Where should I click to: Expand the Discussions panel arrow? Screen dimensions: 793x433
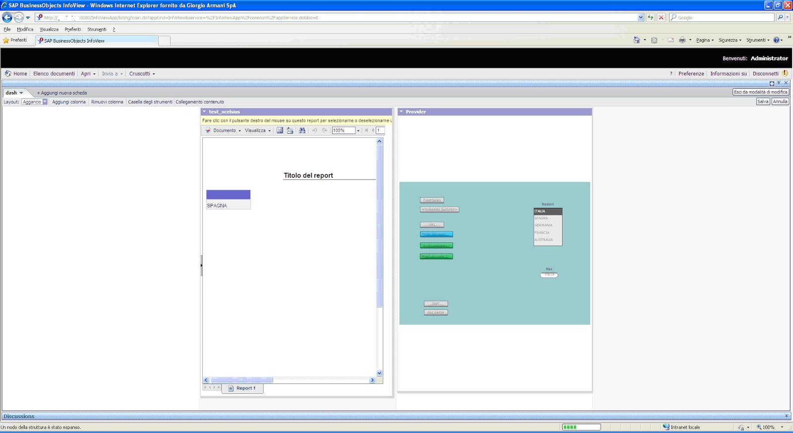pyautogui.click(x=786, y=416)
